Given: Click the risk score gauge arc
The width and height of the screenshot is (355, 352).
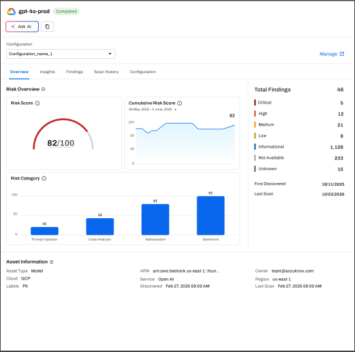Looking at the screenshot, I should (x=63, y=119).
